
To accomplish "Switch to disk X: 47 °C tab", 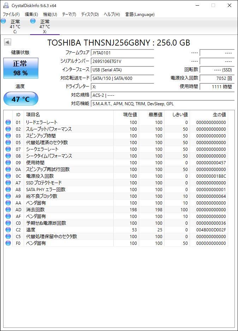I will (45, 26).
